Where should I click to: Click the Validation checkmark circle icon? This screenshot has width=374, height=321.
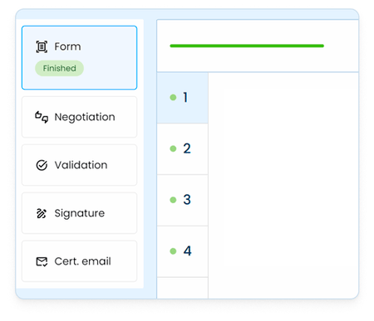pos(42,165)
